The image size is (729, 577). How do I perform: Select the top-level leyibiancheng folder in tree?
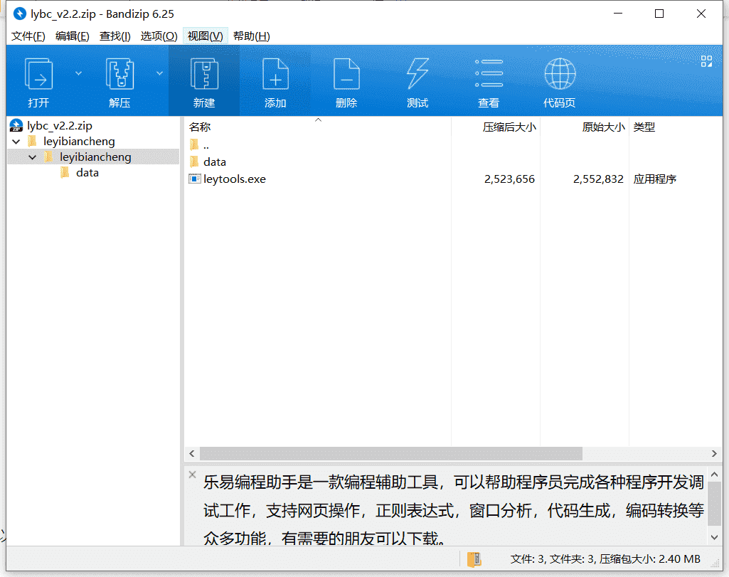coord(79,142)
